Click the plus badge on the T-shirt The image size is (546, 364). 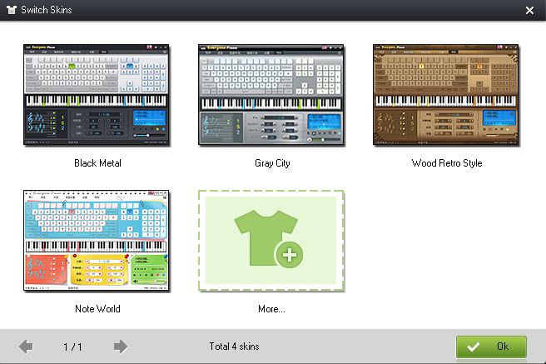point(290,255)
